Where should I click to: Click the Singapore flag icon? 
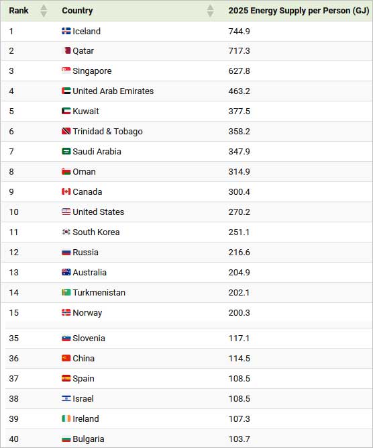click(66, 71)
